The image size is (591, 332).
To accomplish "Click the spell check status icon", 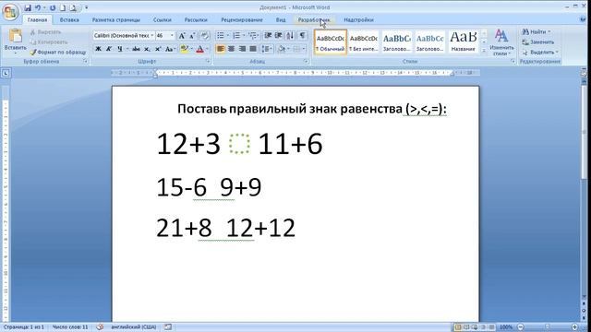I will pos(100,327).
